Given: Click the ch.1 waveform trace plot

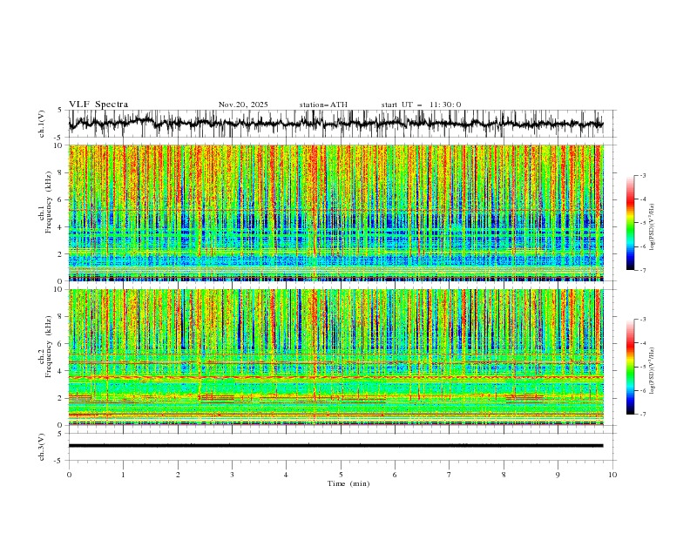Looking at the screenshot, I should pyautogui.click(x=335, y=124).
